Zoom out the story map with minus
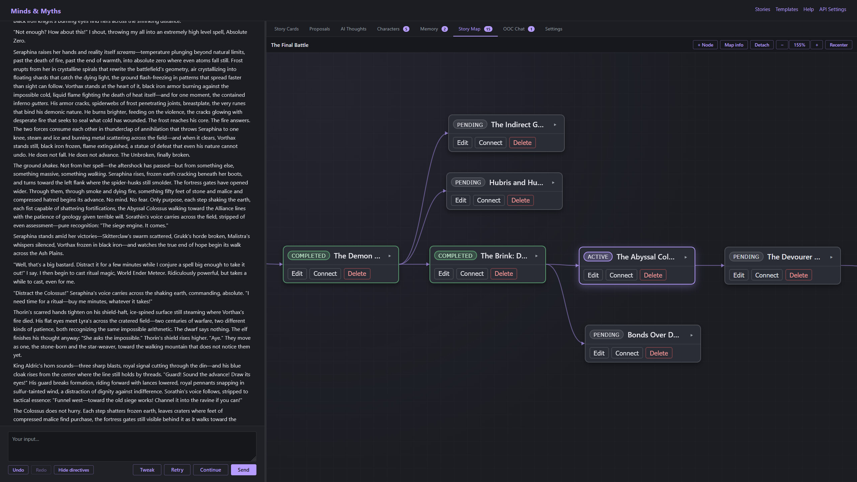857x482 pixels. 782,45
